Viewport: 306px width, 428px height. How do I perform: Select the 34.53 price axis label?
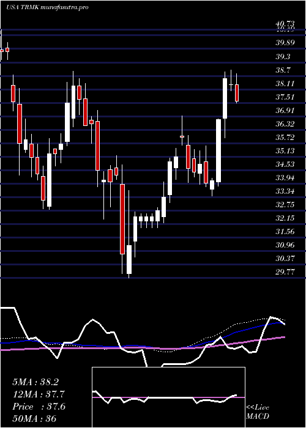[285, 164]
